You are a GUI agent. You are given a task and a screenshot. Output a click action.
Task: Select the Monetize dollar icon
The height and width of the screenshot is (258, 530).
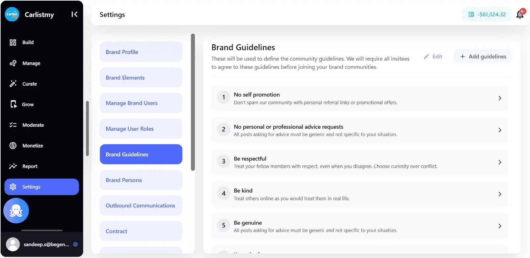[13, 146]
